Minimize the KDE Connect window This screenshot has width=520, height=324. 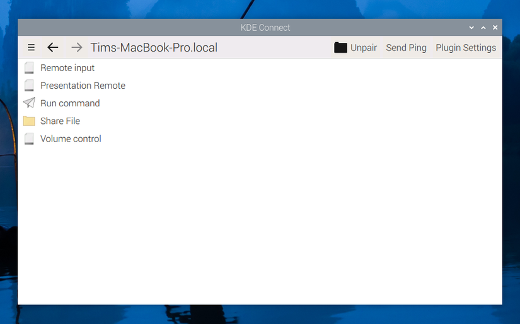tap(471, 28)
